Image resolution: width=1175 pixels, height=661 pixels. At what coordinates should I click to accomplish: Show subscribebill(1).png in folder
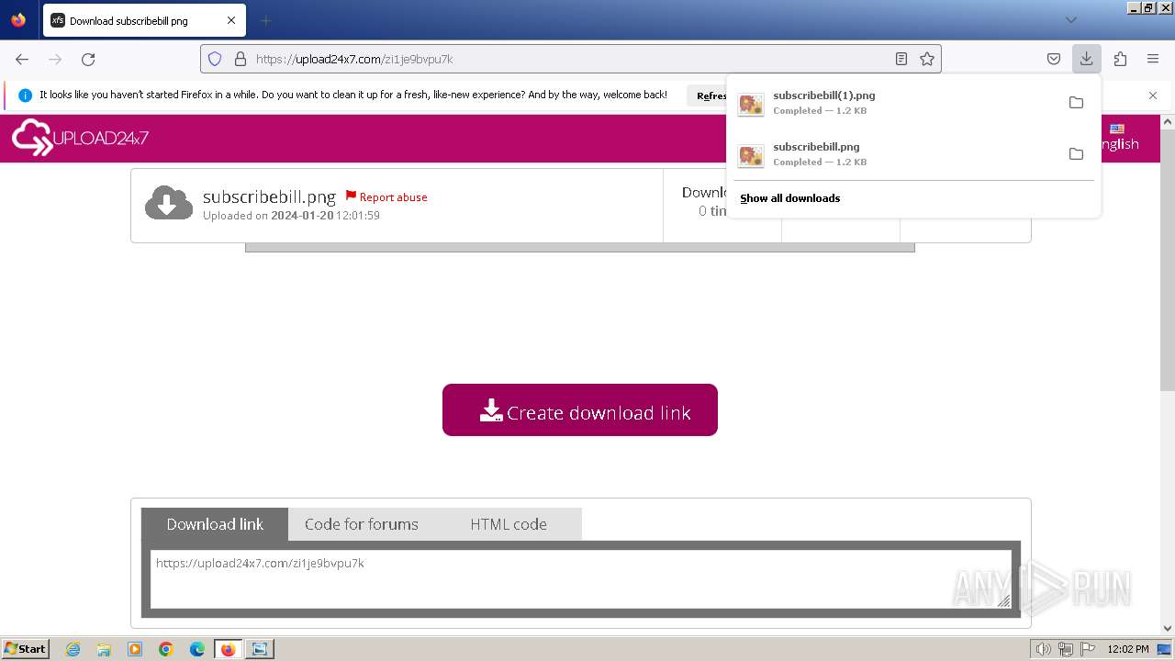click(1076, 102)
